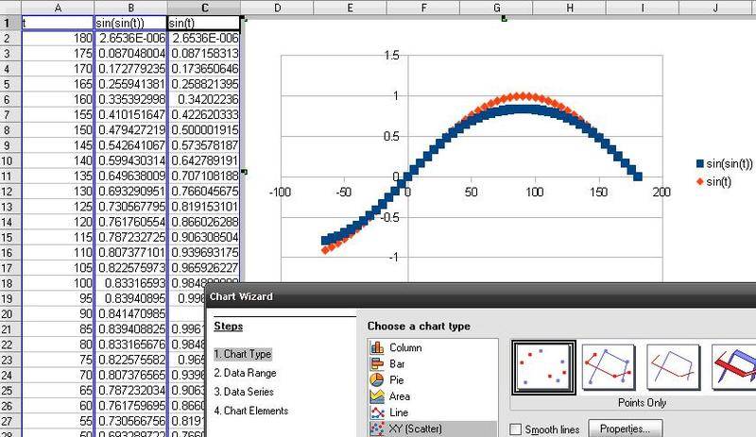756x437 pixels.
Task: Choose the Pie chart type
Action: pyautogui.click(x=394, y=379)
